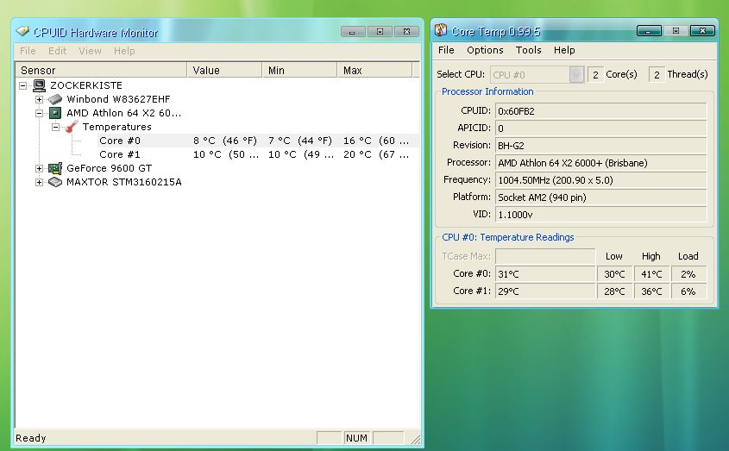The image size is (729, 451).
Task: Click the Processor field with Brisbane
Action: coord(600,163)
